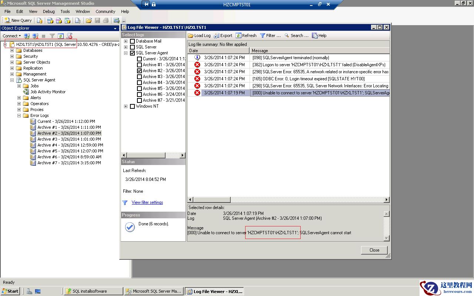Click the Refresh icon in Log File Viewer
Image resolution: width=474 pixels, height=296 pixels.
point(246,35)
